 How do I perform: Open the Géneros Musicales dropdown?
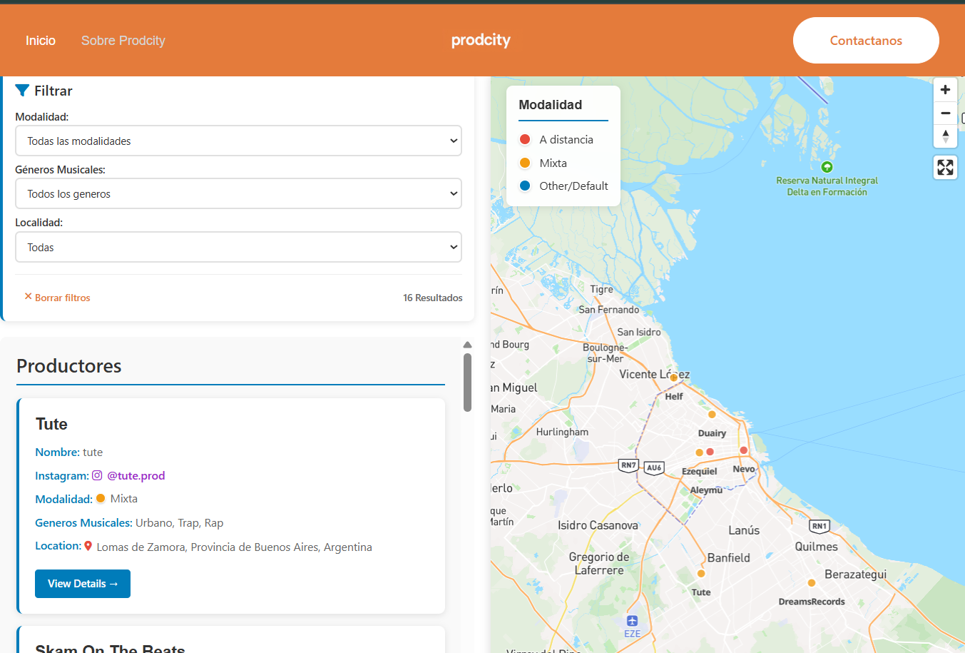[x=238, y=193]
